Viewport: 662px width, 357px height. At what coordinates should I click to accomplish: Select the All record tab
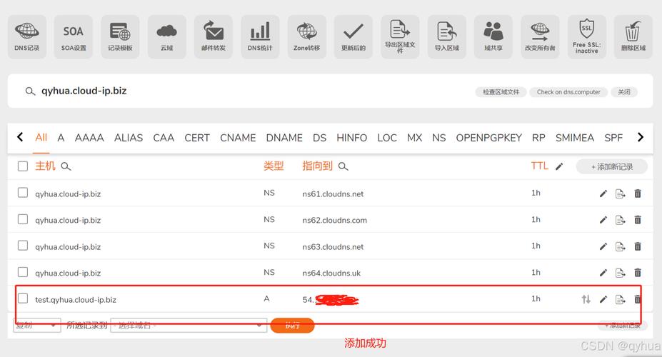(41, 138)
